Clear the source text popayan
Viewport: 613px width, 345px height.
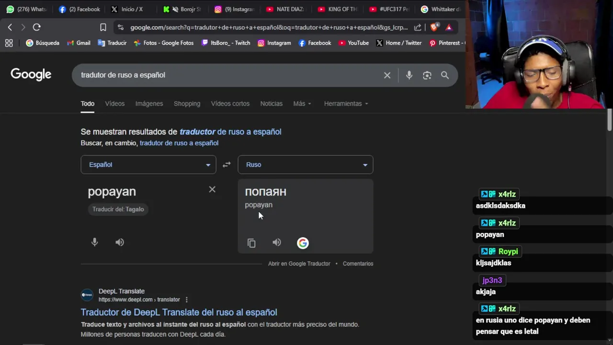point(212,189)
